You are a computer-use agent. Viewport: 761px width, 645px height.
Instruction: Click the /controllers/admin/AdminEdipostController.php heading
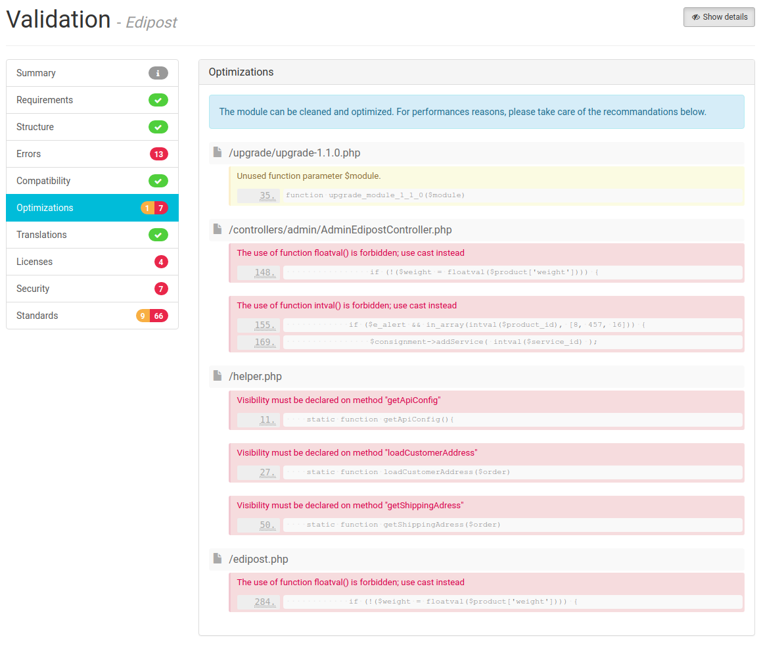[x=340, y=229]
